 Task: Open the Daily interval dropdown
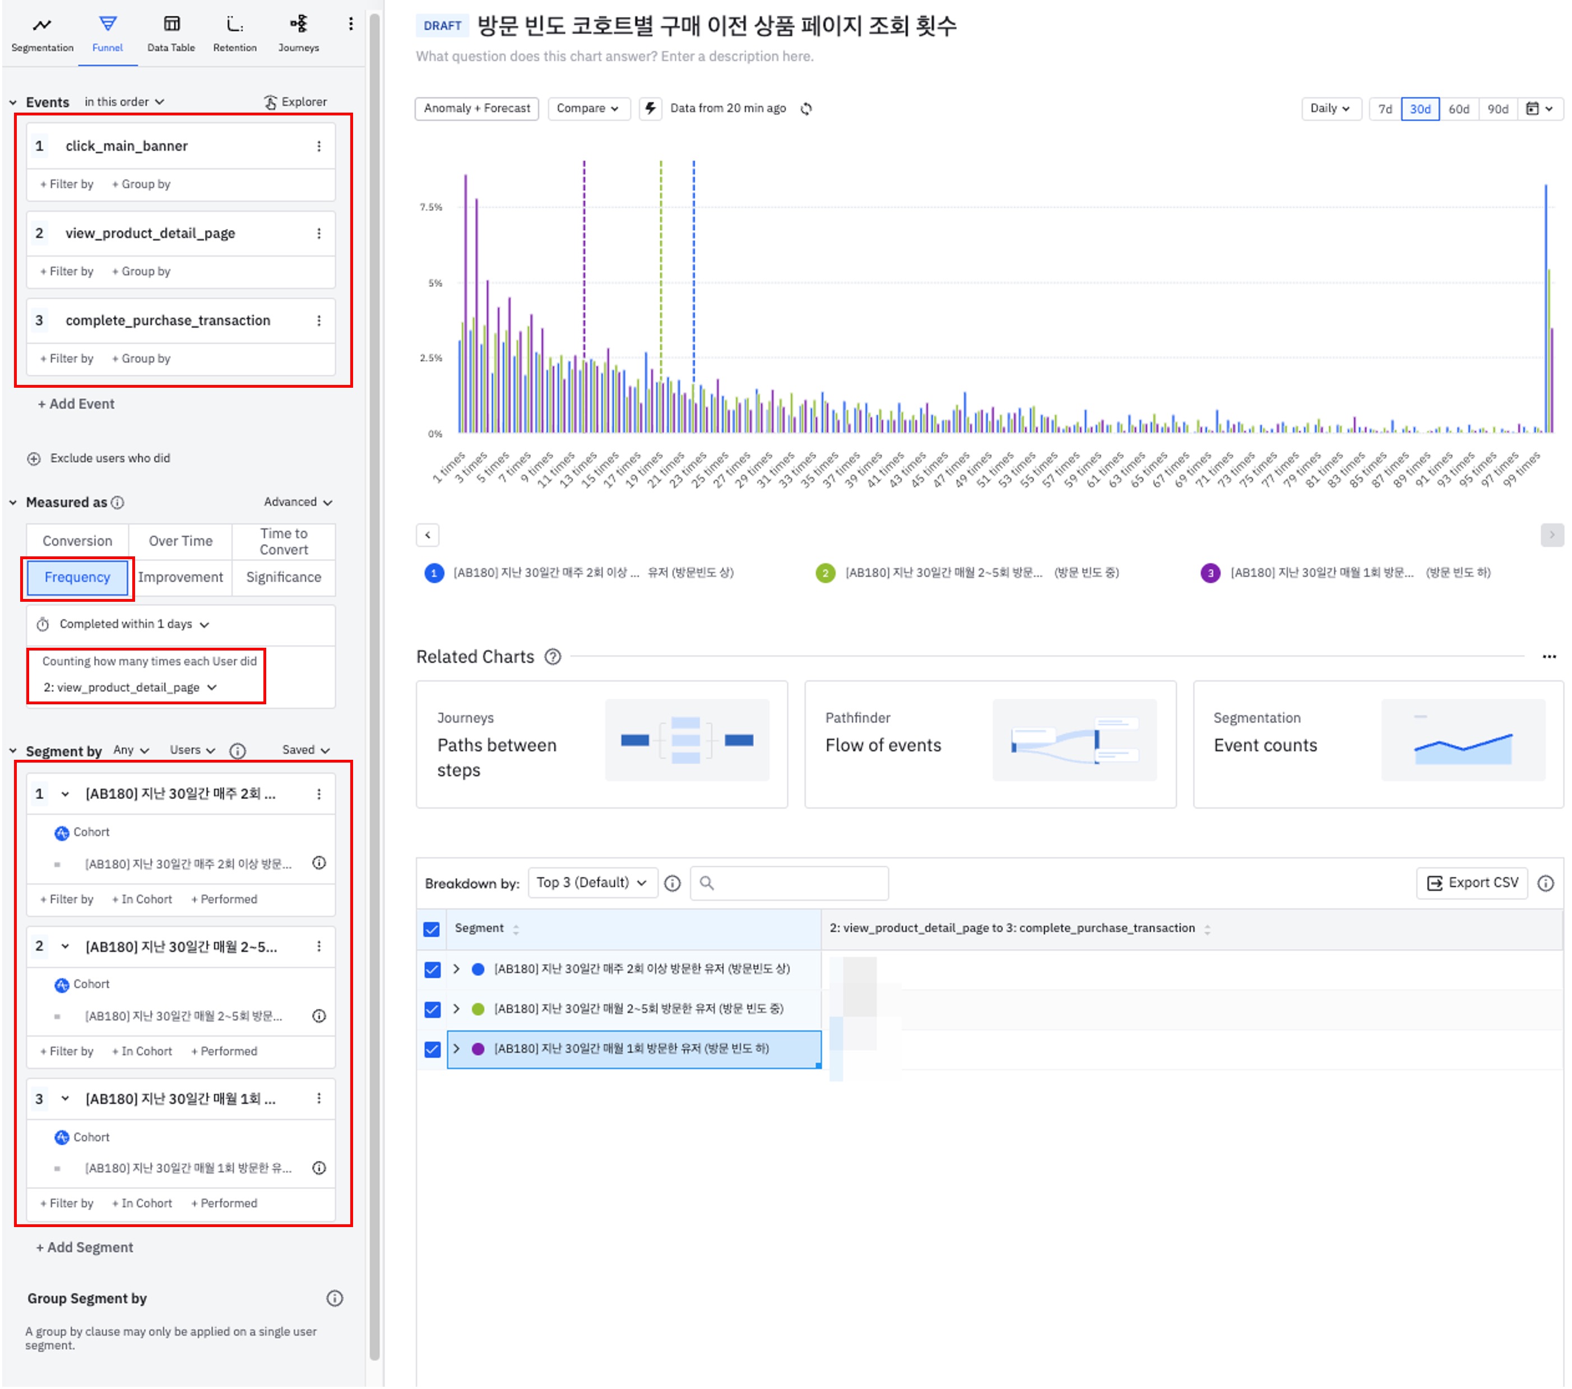pyautogui.click(x=1330, y=109)
